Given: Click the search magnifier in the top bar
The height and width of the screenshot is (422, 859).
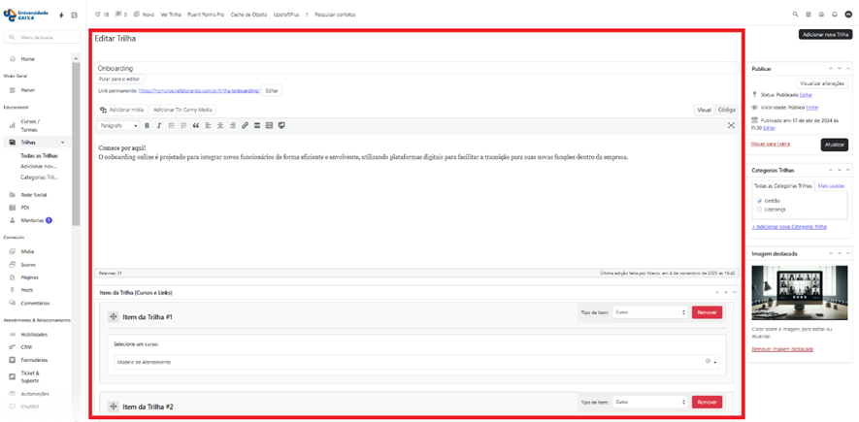Looking at the screenshot, I should click(x=796, y=15).
